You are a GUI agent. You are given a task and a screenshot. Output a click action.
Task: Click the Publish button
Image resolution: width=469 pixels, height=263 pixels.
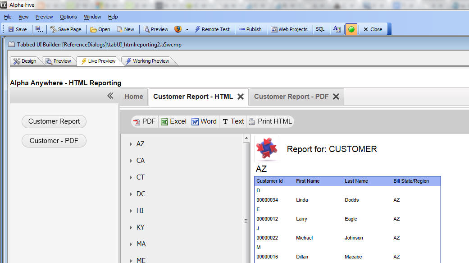coord(250,29)
